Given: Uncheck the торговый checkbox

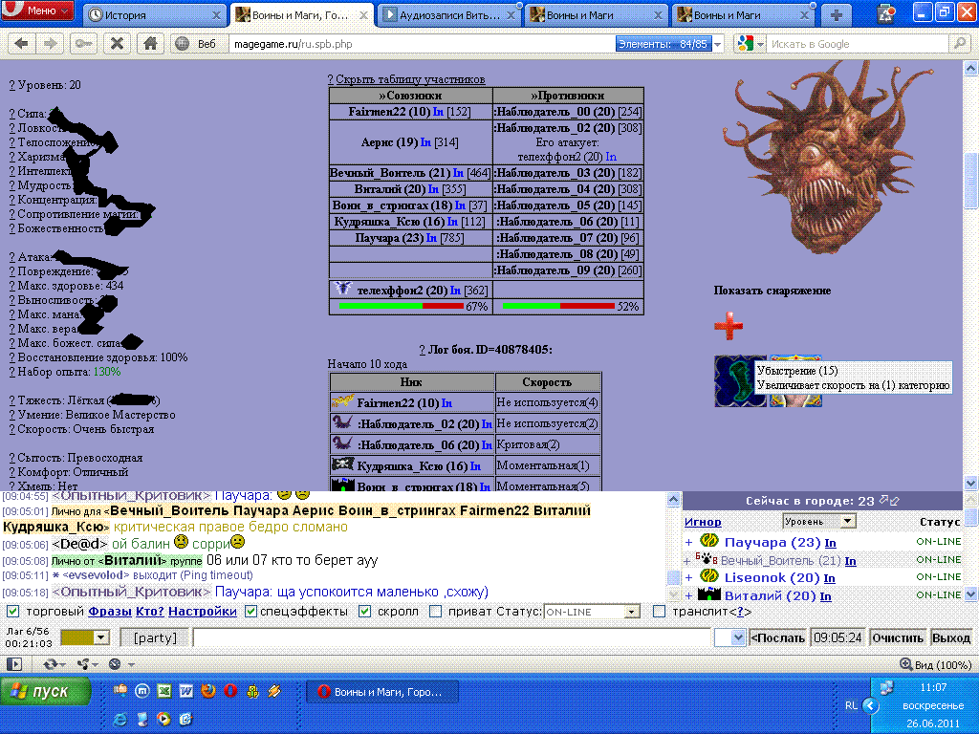Looking at the screenshot, I should click(x=12, y=612).
